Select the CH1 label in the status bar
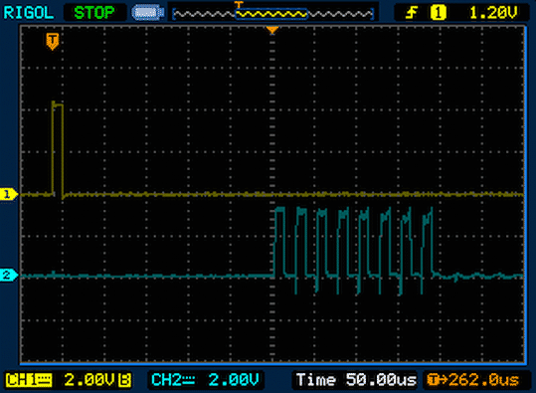This screenshot has width=536, height=393. coord(29,380)
